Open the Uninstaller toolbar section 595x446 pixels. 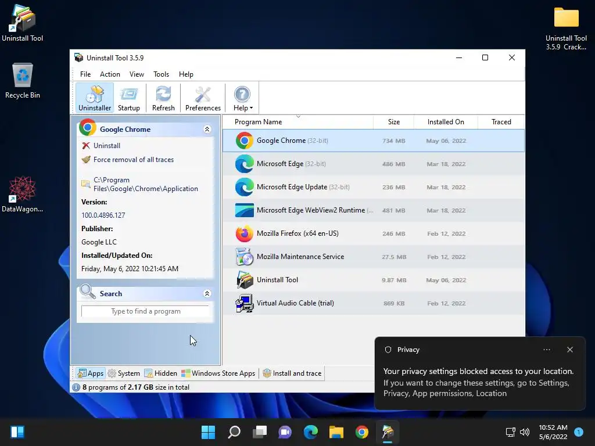(95, 98)
